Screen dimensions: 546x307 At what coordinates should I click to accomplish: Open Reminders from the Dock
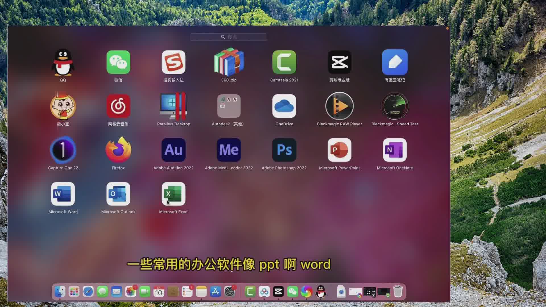pyautogui.click(x=187, y=292)
